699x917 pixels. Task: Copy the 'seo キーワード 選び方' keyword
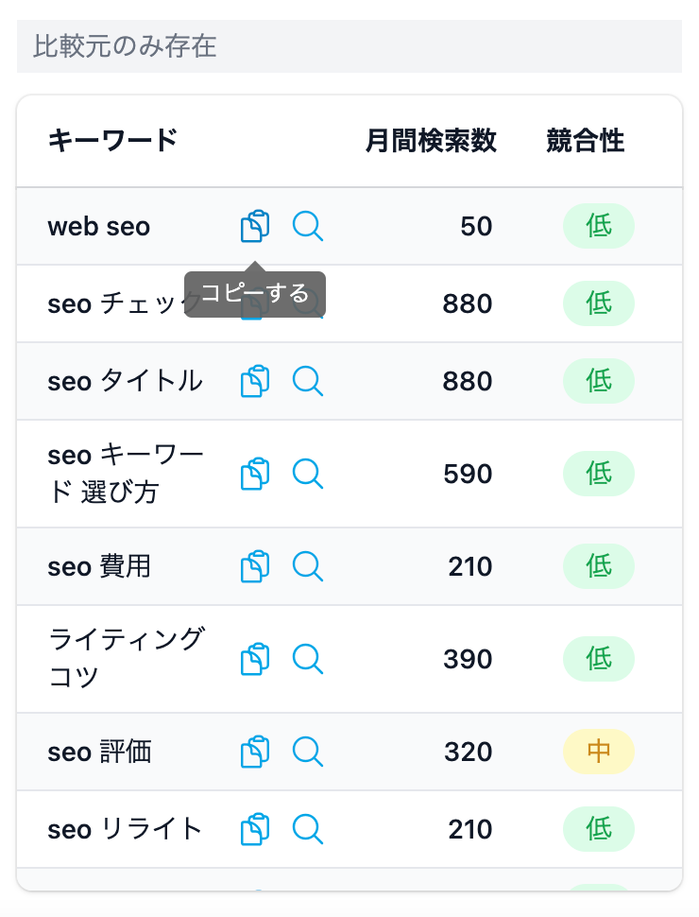point(255,474)
